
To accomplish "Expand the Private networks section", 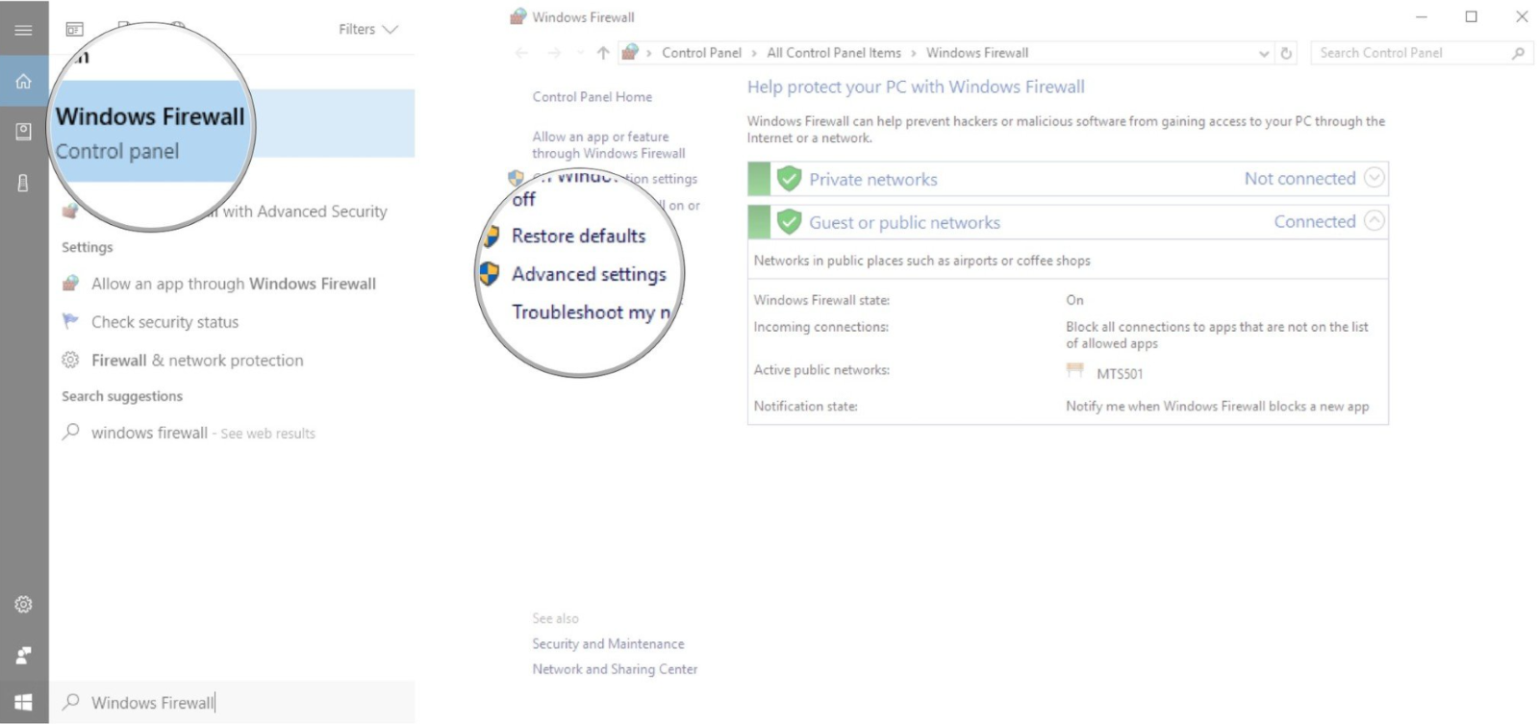I will coord(1375,178).
